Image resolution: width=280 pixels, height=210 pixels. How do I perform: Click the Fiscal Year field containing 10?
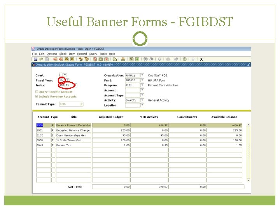point(62,80)
